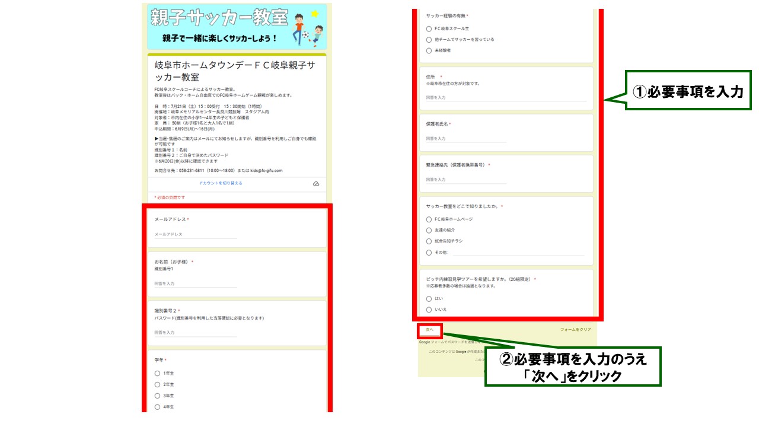Choose the 試合告知チラシ option
759x427 pixels.
click(429, 241)
